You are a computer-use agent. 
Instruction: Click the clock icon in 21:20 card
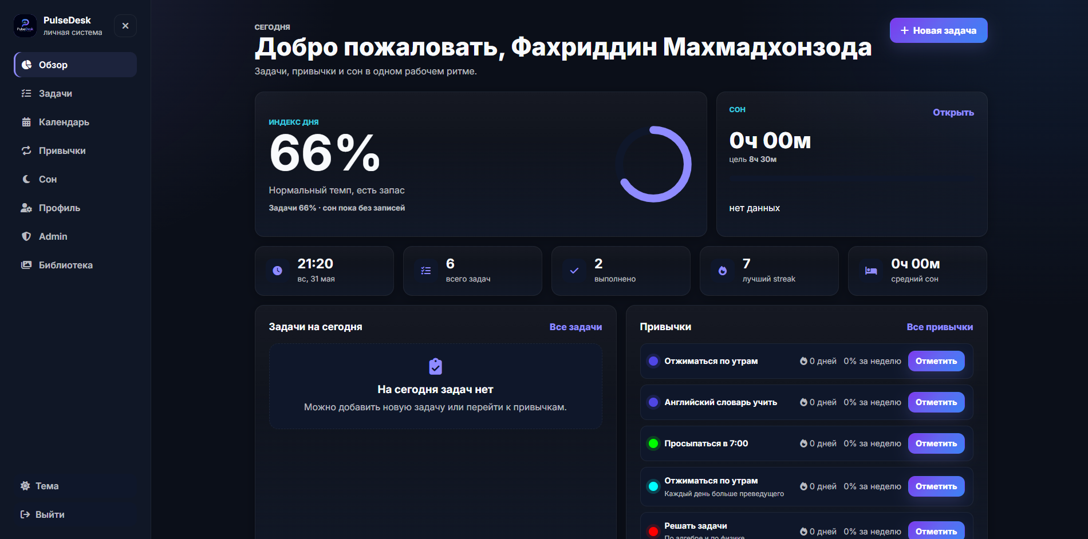[277, 271]
